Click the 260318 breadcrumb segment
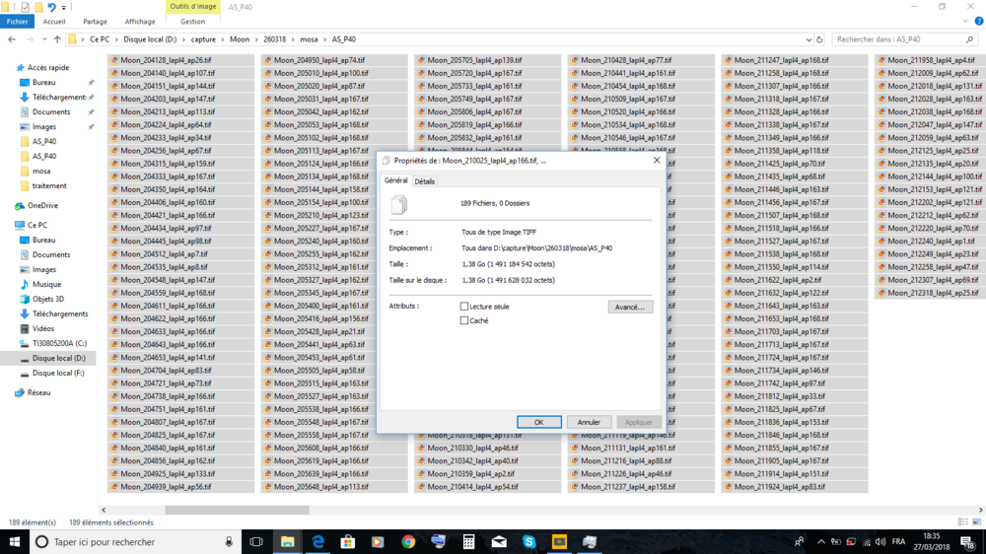This screenshot has height=554, width=986. point(274,39)
